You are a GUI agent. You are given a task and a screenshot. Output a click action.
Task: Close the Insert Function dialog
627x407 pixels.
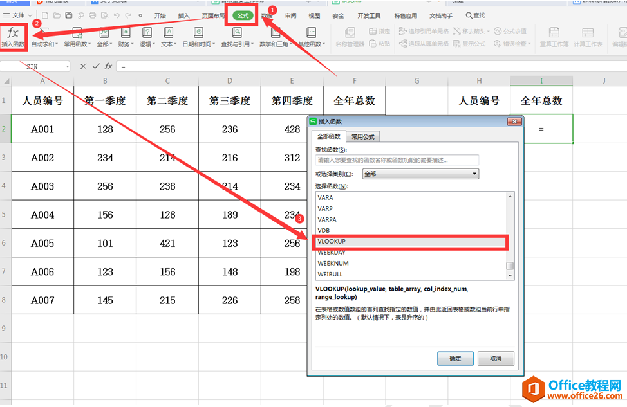(514, 122)
